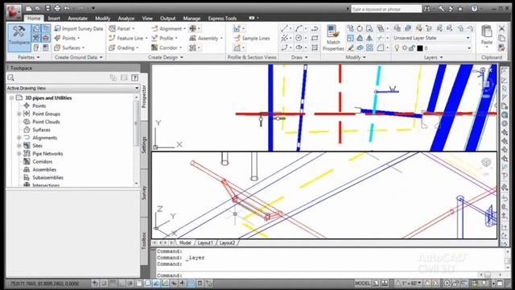Select Corridors in the Prospector tree

pos(43,161)
